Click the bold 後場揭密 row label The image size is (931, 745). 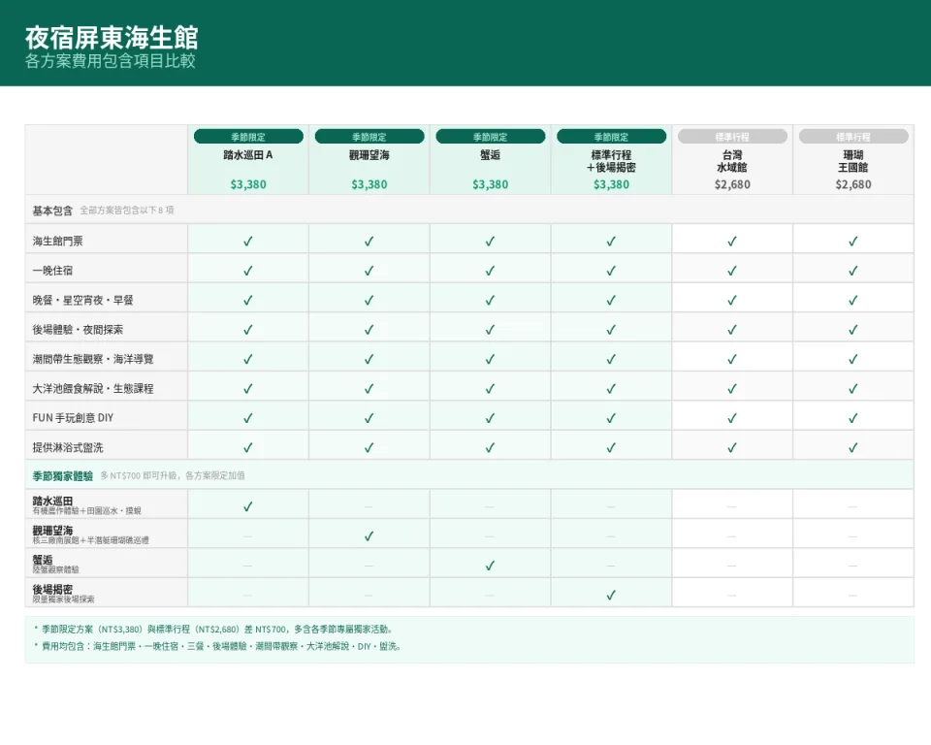(x=52, y=590)
